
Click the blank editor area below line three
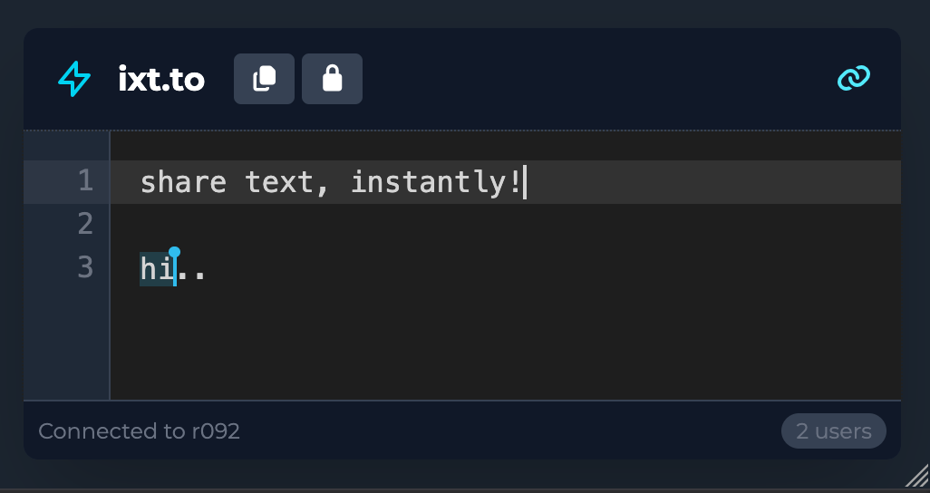[x=499, y=344]
